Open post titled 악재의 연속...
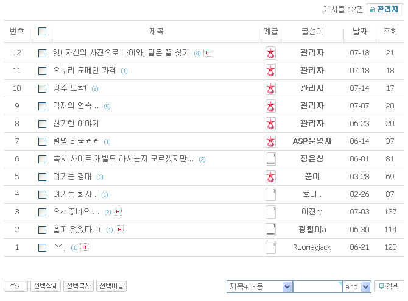The height and width of the screenshot is (301, 408). tap(76, 105)
